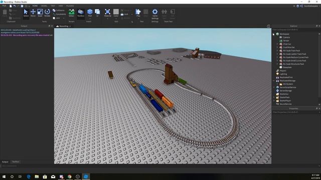Close the Recording document tab

click(70, 26)
